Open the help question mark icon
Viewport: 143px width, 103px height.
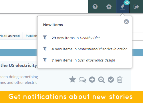[95, 7]
